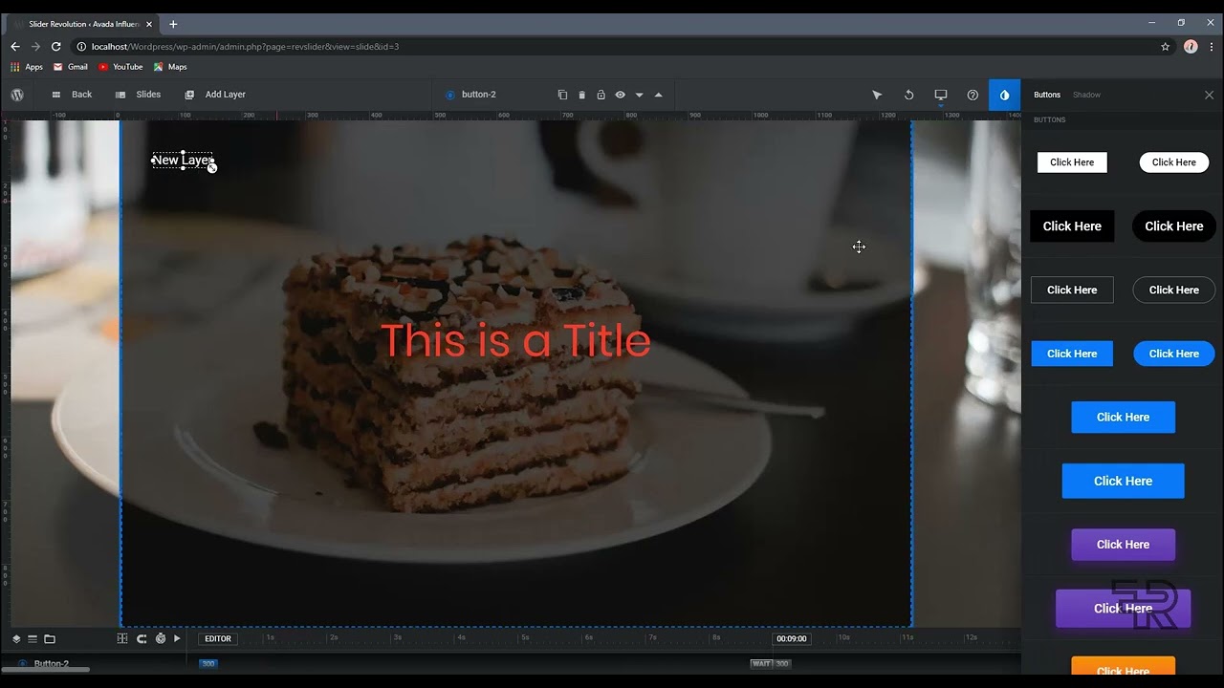Open the Apps bookmark
The height and width of the screenshot is (688, 1224).
coord(27,67)
